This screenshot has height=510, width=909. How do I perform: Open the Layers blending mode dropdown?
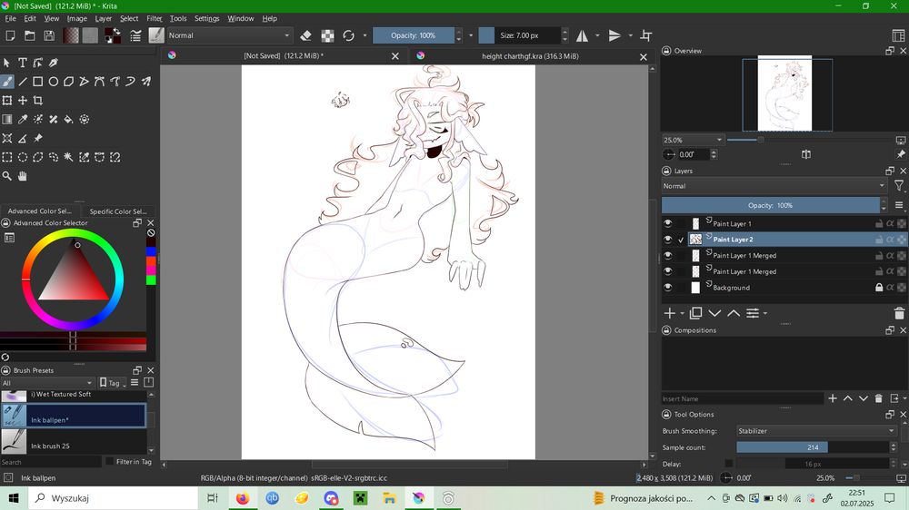click(x=774, y=186)
